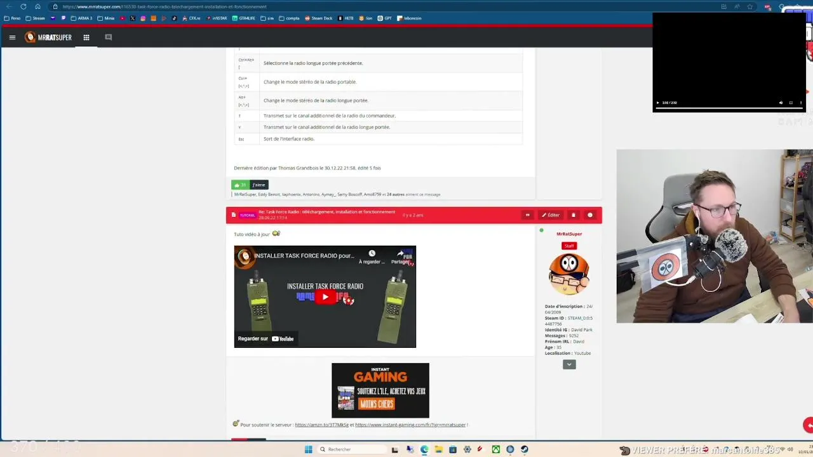Open the Steam Deck bookmark

click(319, 18)
